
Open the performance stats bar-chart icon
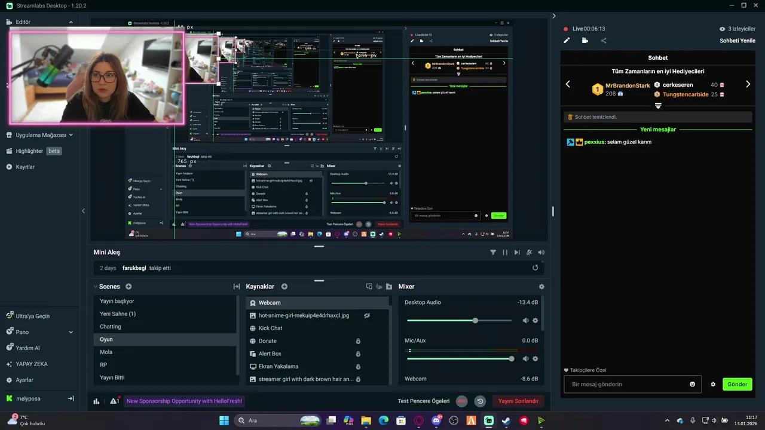(x=97, y=401)
